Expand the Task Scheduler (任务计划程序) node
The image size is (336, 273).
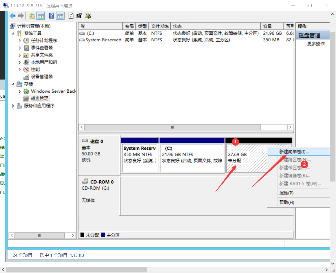point(20,41)
